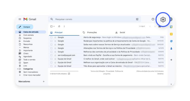Hide the side panel arrow

171,84
